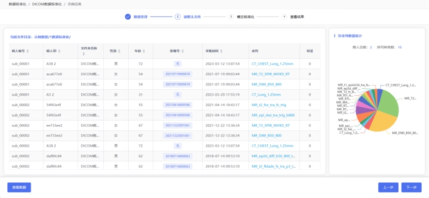The height and width of the screenshot is (198, 429).
Task: Click 54f43e4f in the MR_epi_dwi_tra_trig_b800 row
Action: 54,115
